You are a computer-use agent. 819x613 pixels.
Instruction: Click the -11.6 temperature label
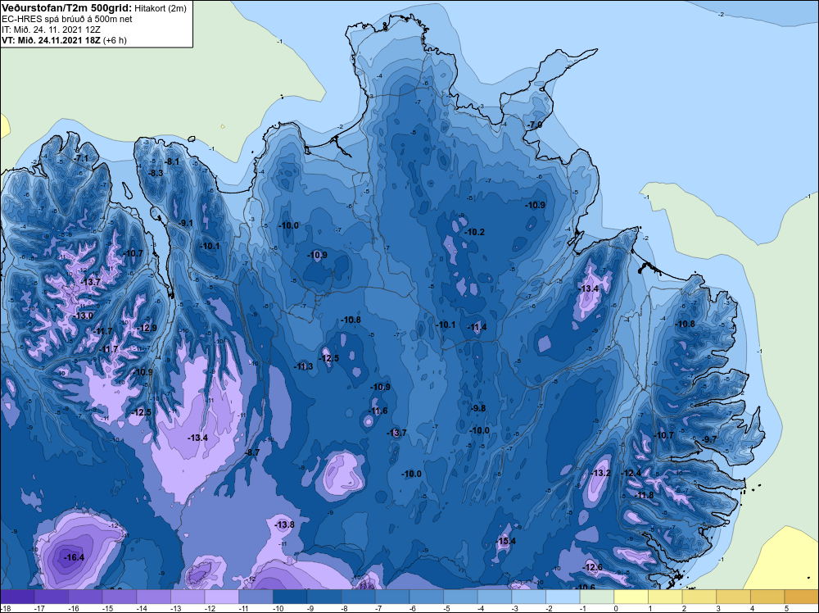tap(378, 411)
